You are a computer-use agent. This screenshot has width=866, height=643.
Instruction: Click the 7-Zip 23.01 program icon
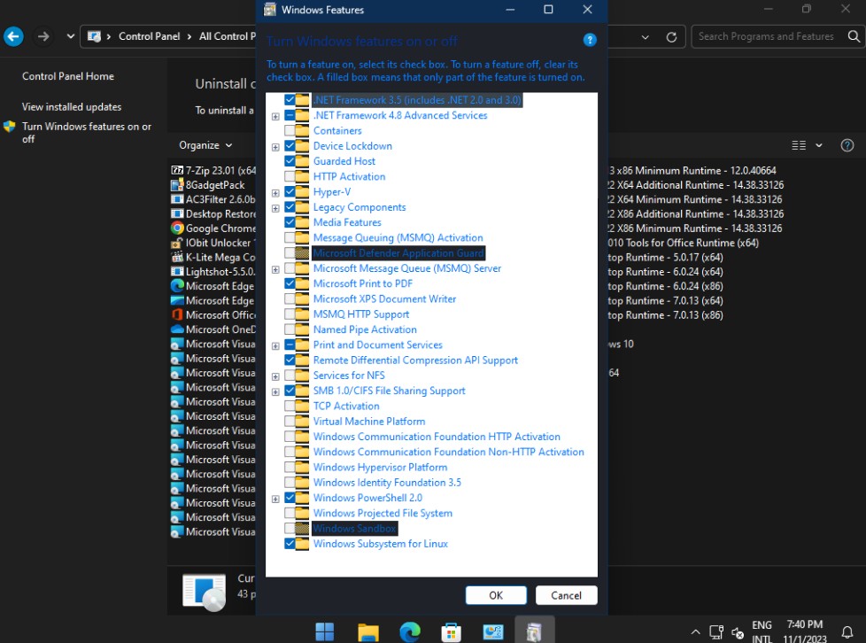177,170
